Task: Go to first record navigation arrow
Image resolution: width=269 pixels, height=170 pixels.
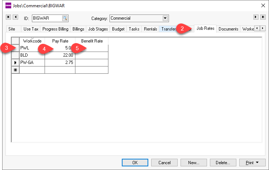Action: point(8,17)
